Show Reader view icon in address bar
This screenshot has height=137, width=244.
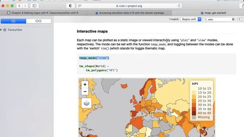coord(80,6)
